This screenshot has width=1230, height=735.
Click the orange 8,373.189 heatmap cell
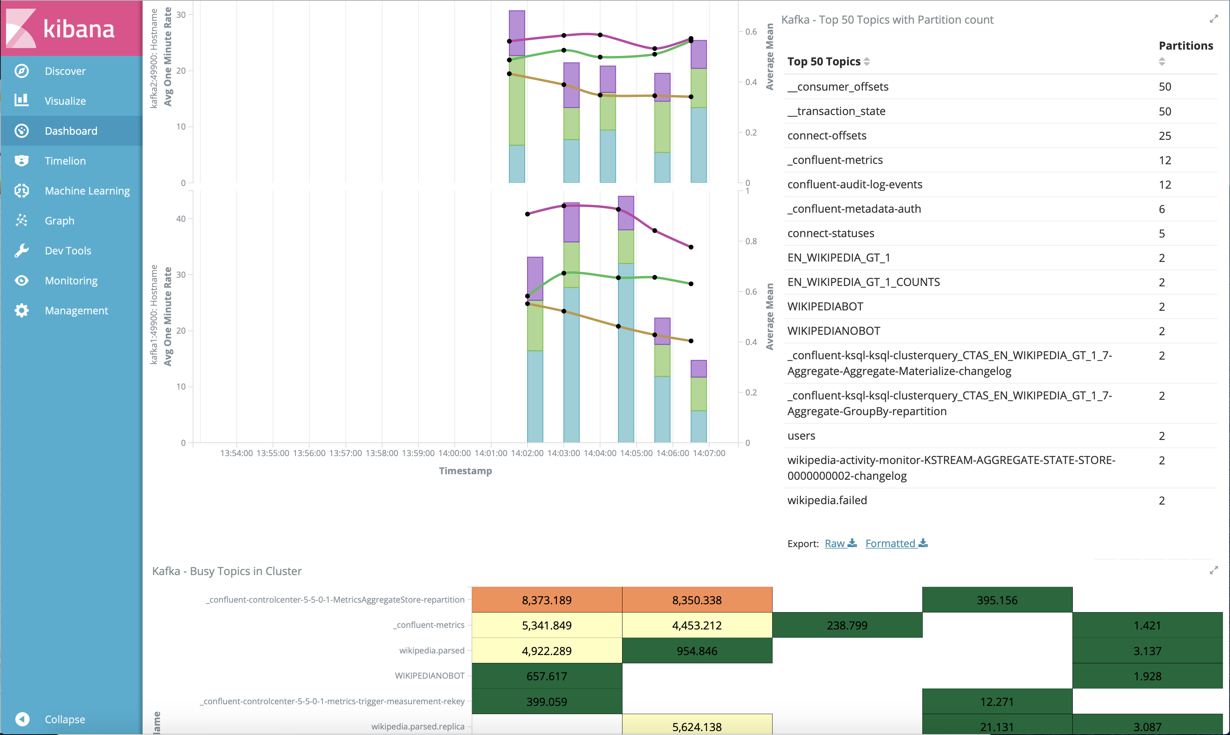(546, 600)
